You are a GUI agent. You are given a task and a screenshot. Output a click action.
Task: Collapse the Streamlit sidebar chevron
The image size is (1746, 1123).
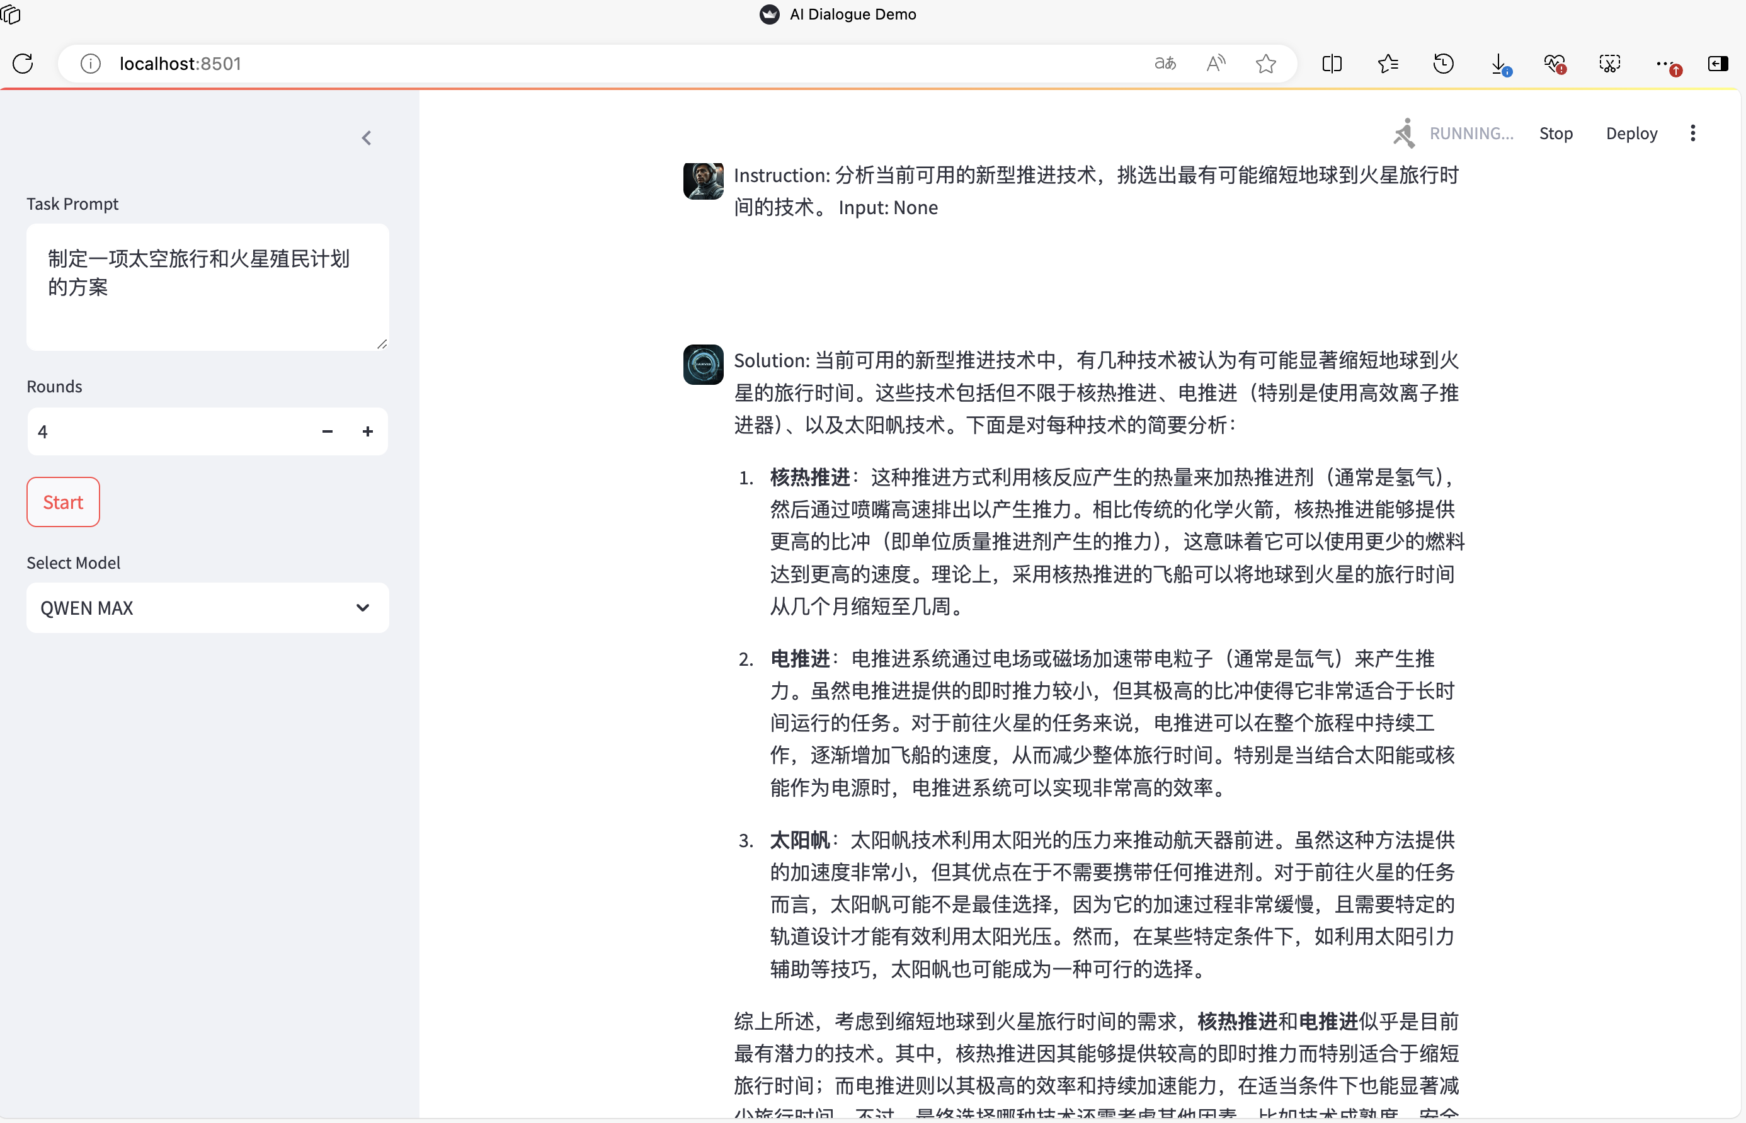(367, 138)
